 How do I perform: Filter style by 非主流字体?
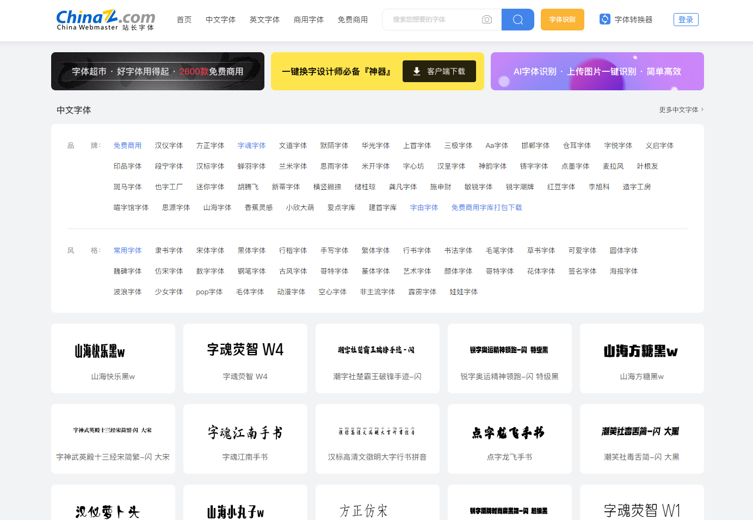pyautogui.click(x=378, y=292)
